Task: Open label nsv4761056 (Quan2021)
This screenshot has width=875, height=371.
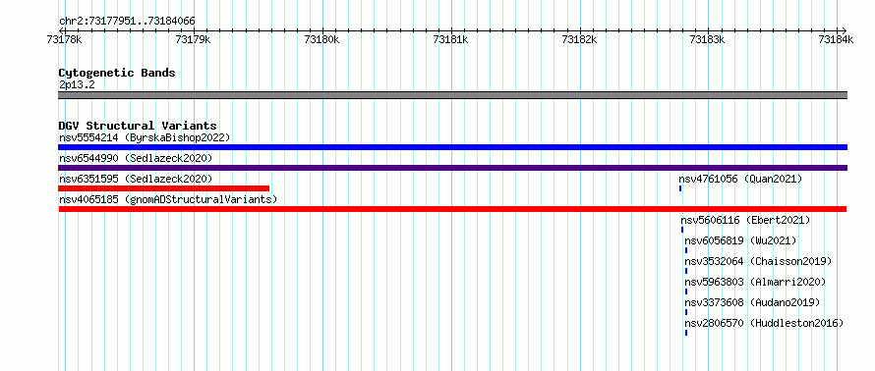Action: coord(740,179)
